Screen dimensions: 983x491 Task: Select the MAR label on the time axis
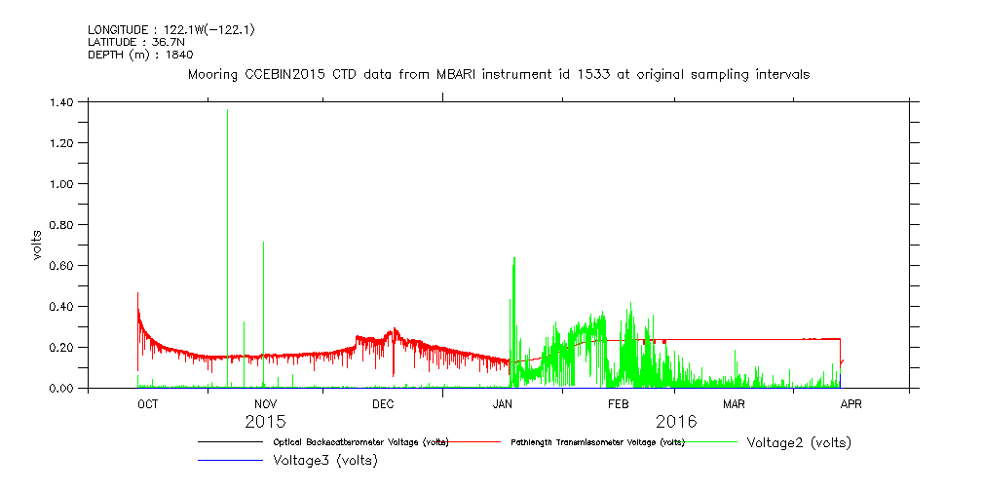(734, 403)
